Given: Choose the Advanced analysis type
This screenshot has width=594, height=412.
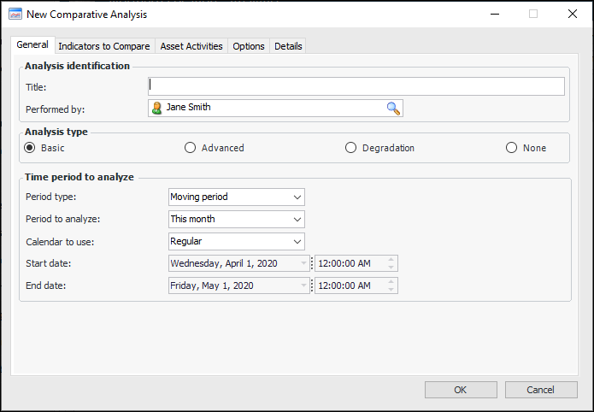Looking at the screenshot, I should click(191, 148).
